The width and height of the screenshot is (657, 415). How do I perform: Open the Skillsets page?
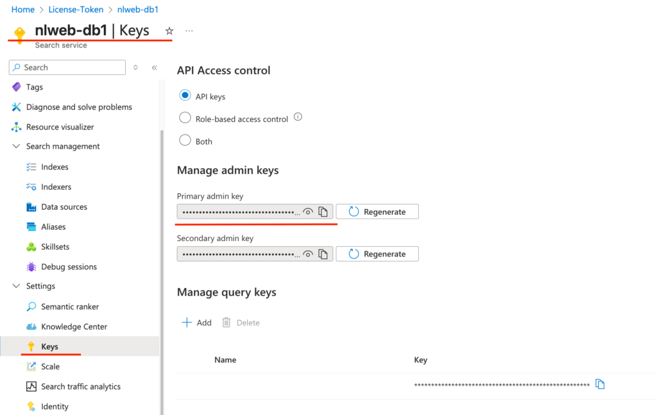pyautogui.click(x=55, y=247)
